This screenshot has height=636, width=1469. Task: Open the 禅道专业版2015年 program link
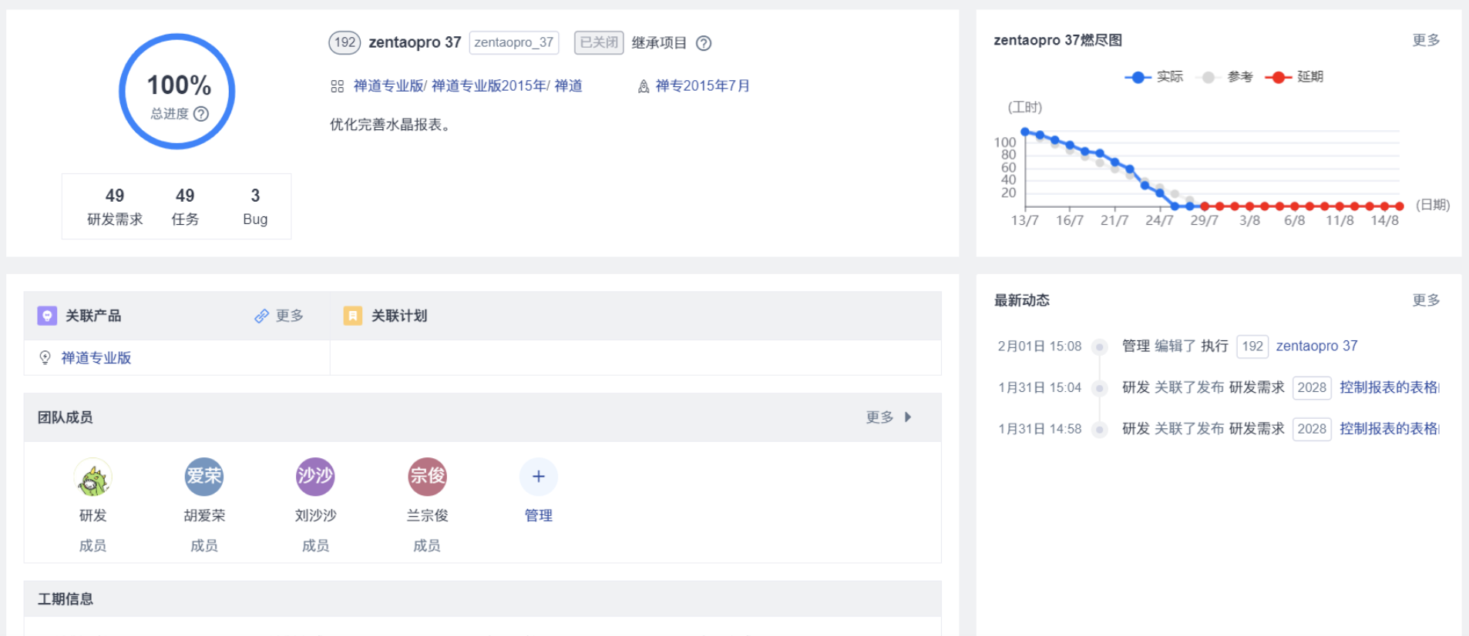(489, 86)
